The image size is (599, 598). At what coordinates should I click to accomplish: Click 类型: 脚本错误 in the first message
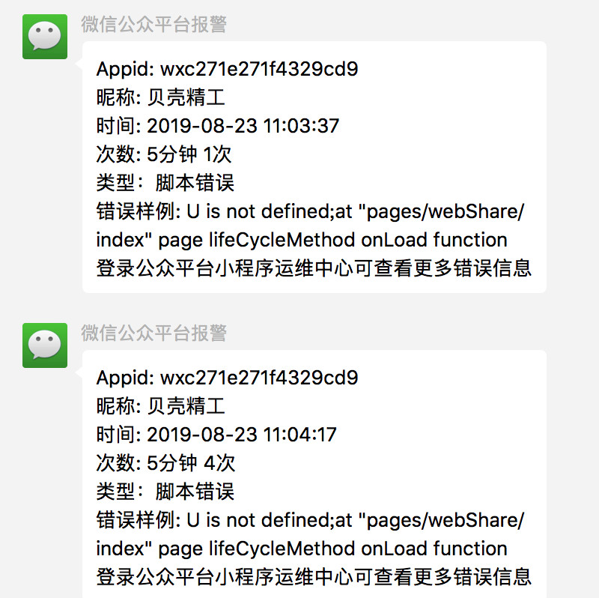[x=165, y=182]
